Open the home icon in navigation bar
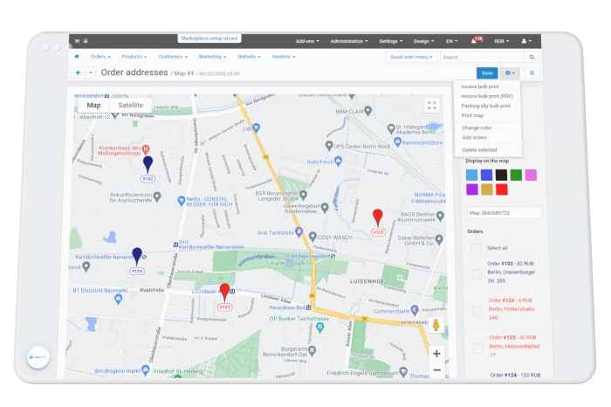 click(x=77, y=57)
